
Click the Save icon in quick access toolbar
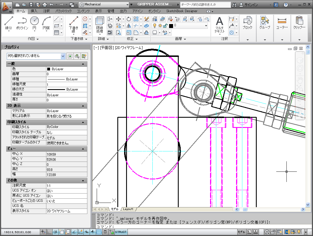(31, 5)
